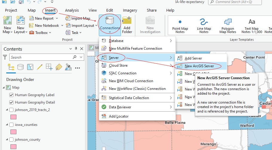Open the Contents pane options chevron
The image size is (272, 150).
[70, 49]
